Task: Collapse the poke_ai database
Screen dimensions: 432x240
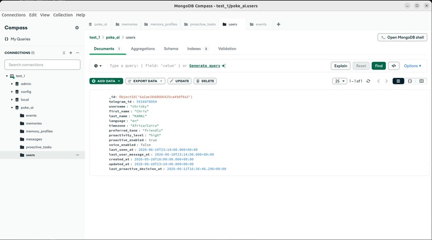Action: [x=12, y=107]
